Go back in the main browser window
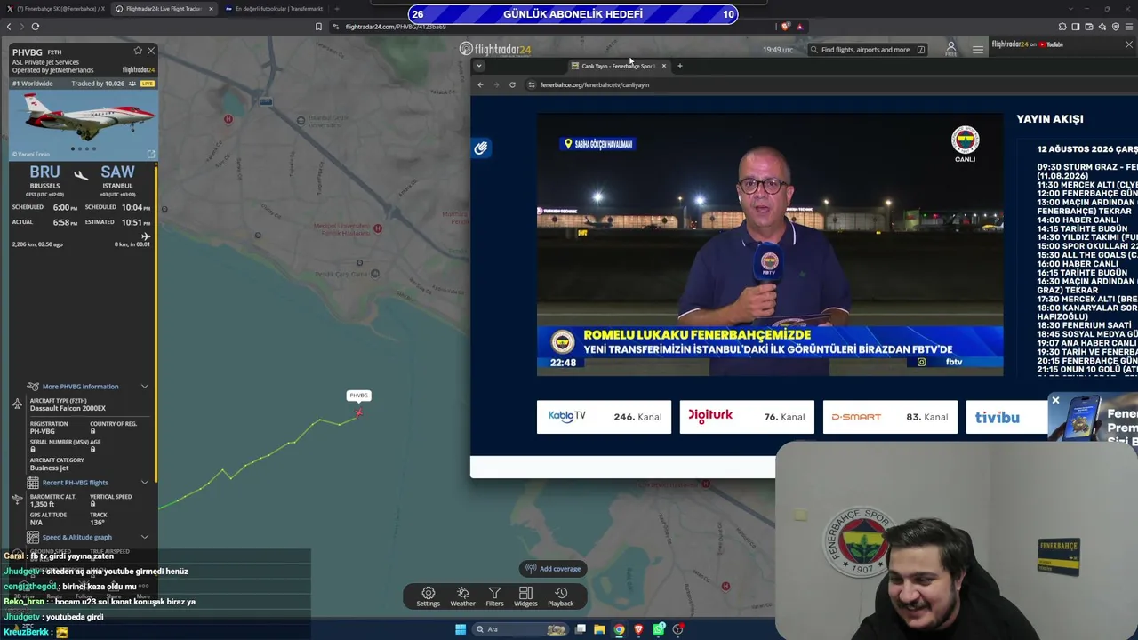The width and height of the screenshot is (1138, 640). (x=9, y=27)
